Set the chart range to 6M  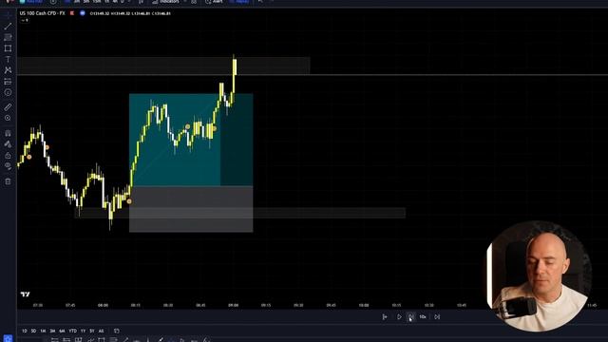point(62,331)
